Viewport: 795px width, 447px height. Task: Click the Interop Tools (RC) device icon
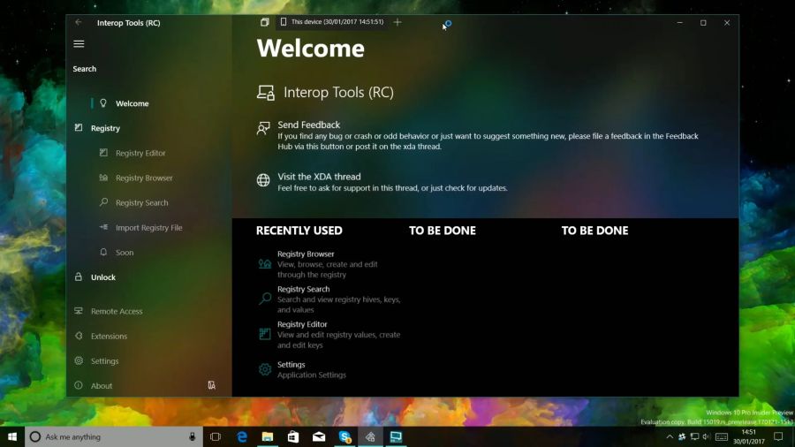266,92
